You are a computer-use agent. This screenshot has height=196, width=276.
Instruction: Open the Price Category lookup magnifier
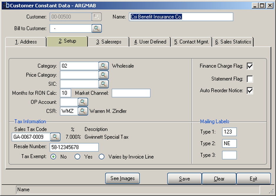(104, 75)
